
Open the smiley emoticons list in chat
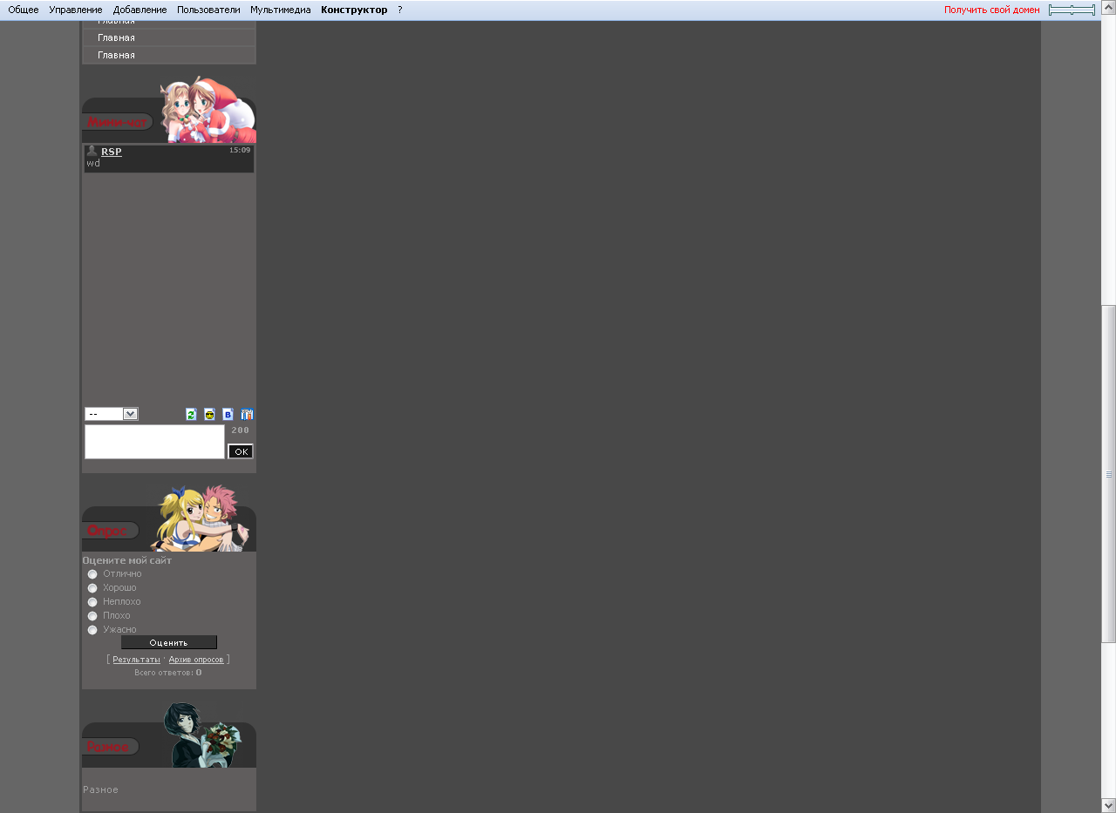point(209,414)
